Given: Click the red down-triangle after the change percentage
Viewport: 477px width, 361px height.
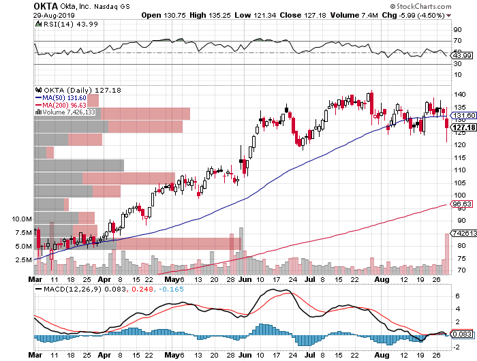Looking at the screenshot, I should click(x=449, y=16).
